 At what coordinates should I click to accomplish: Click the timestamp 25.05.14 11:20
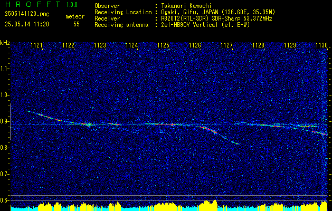(x=27, y=24)
